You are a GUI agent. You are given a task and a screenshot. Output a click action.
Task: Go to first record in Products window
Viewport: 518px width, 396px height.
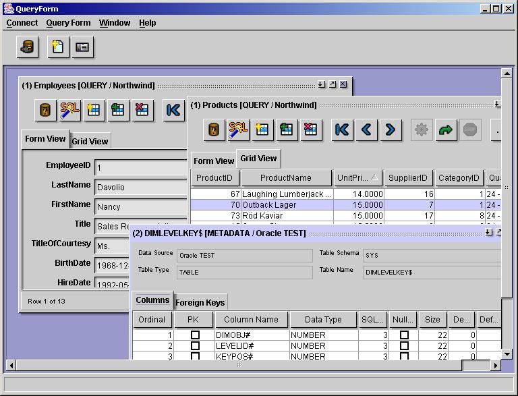coord(342,130)
